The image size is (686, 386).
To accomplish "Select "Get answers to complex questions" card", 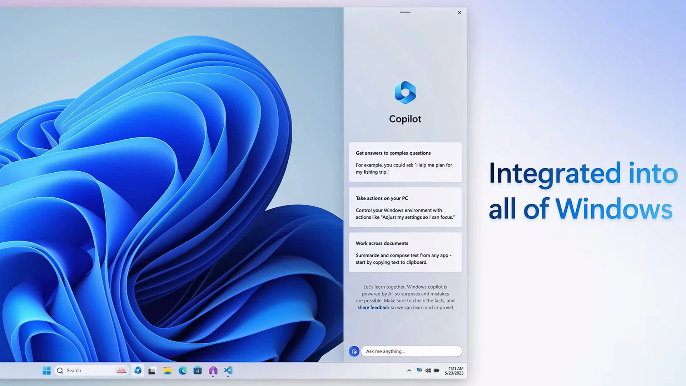I will pyautogui.click(x=405, y=162).
